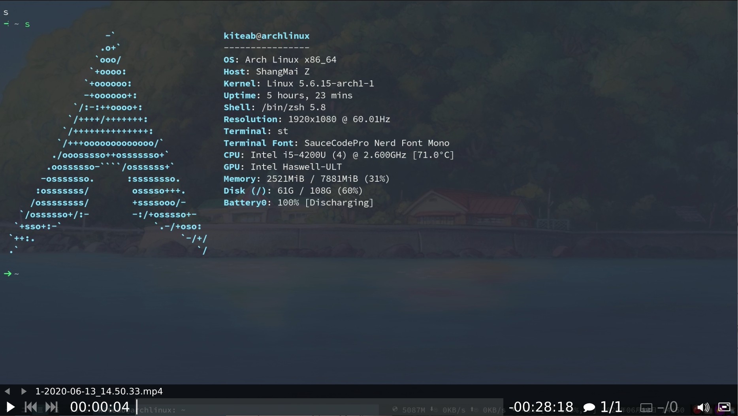This screenshot has width=738, height=416.
Task: Skip to the previous playlist entry
Action: pyautogui.click(x=30, y=407)
